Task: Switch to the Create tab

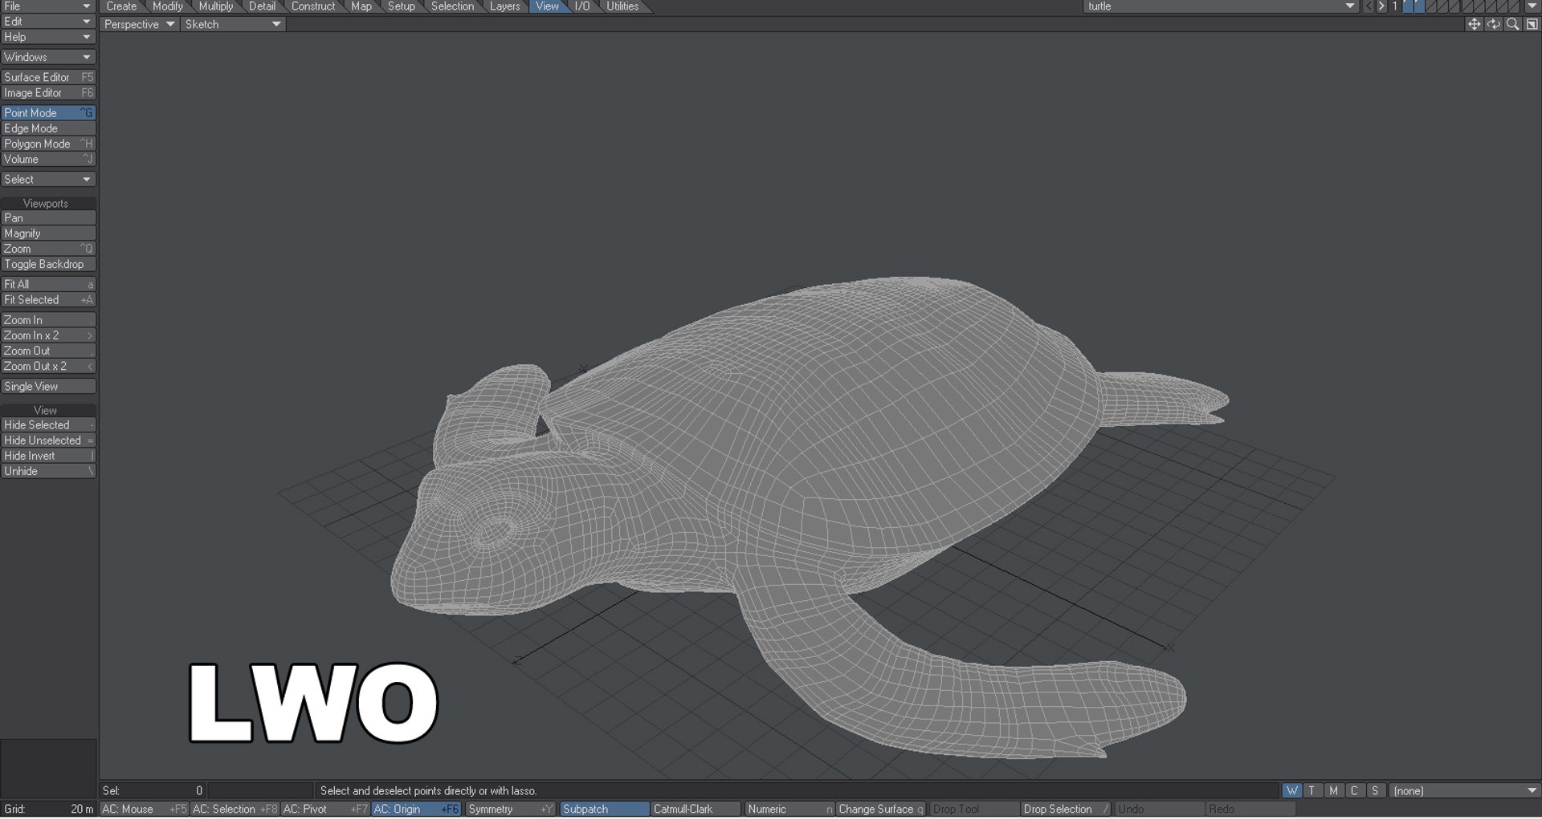Action: point(121,6)
